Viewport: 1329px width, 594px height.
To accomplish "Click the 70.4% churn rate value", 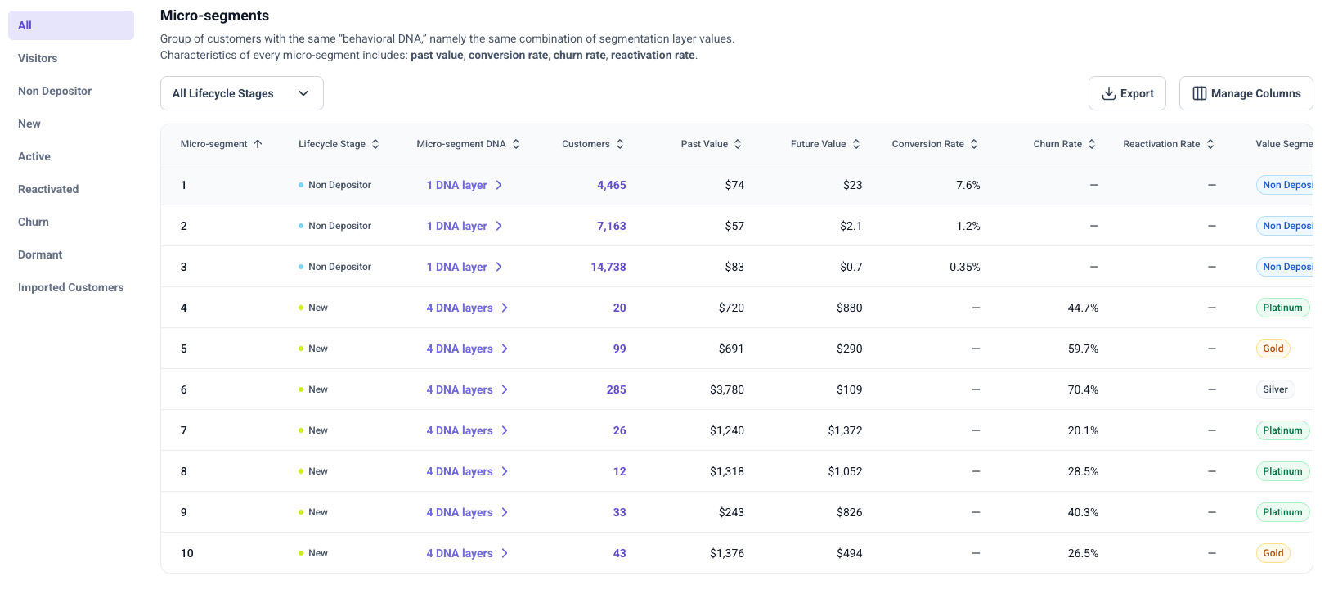I will coord(1083,389).
